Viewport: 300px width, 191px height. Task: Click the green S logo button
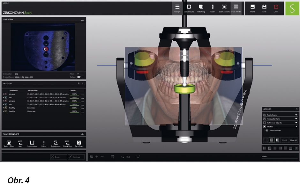292,8
